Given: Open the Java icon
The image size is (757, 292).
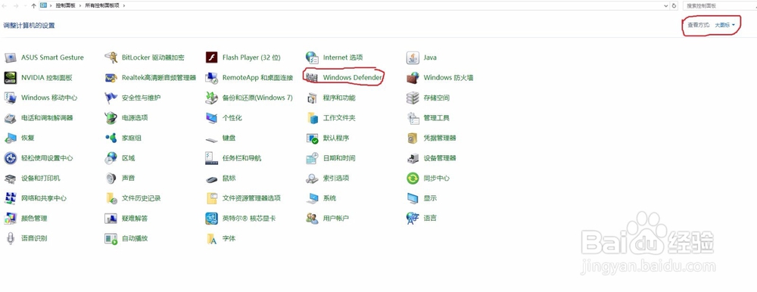Looking at the screenshot, I should click(413, 58).
